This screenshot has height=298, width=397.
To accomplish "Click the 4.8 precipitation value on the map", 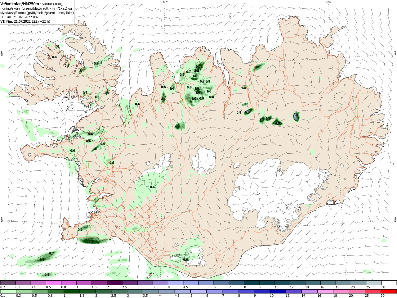I will pos(278,123).
